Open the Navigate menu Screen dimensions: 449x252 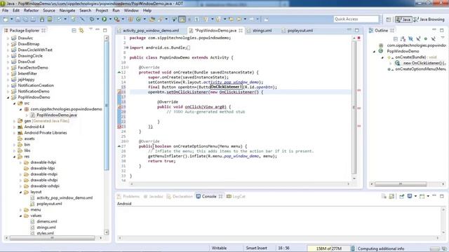coord(67,10)
